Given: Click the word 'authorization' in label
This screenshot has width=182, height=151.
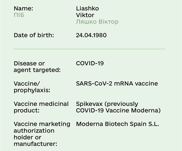Looking at the screenshot, I should (x=34, y=131).
